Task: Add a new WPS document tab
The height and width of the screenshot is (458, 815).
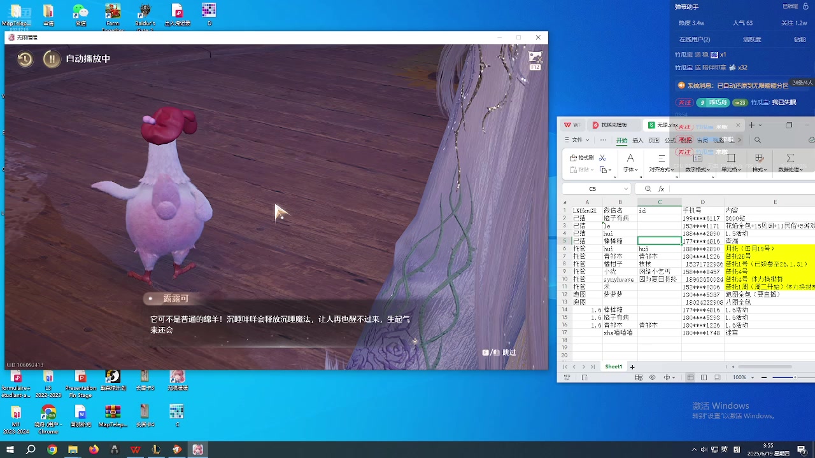Action: pos(751,125)
